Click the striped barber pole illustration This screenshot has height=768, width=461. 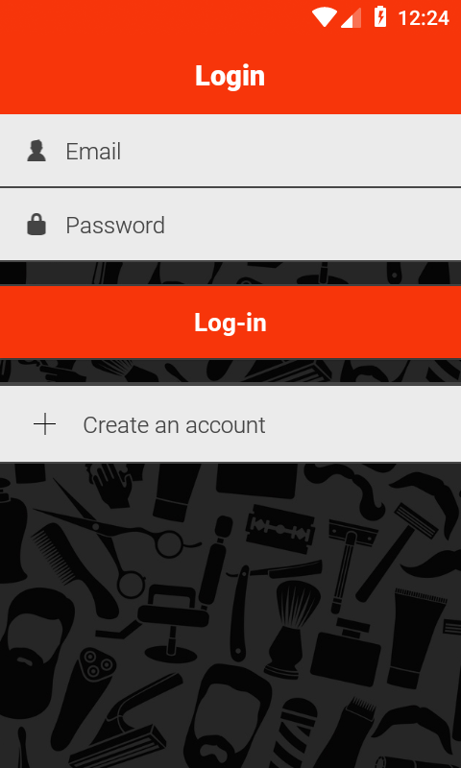pos(293,733)
